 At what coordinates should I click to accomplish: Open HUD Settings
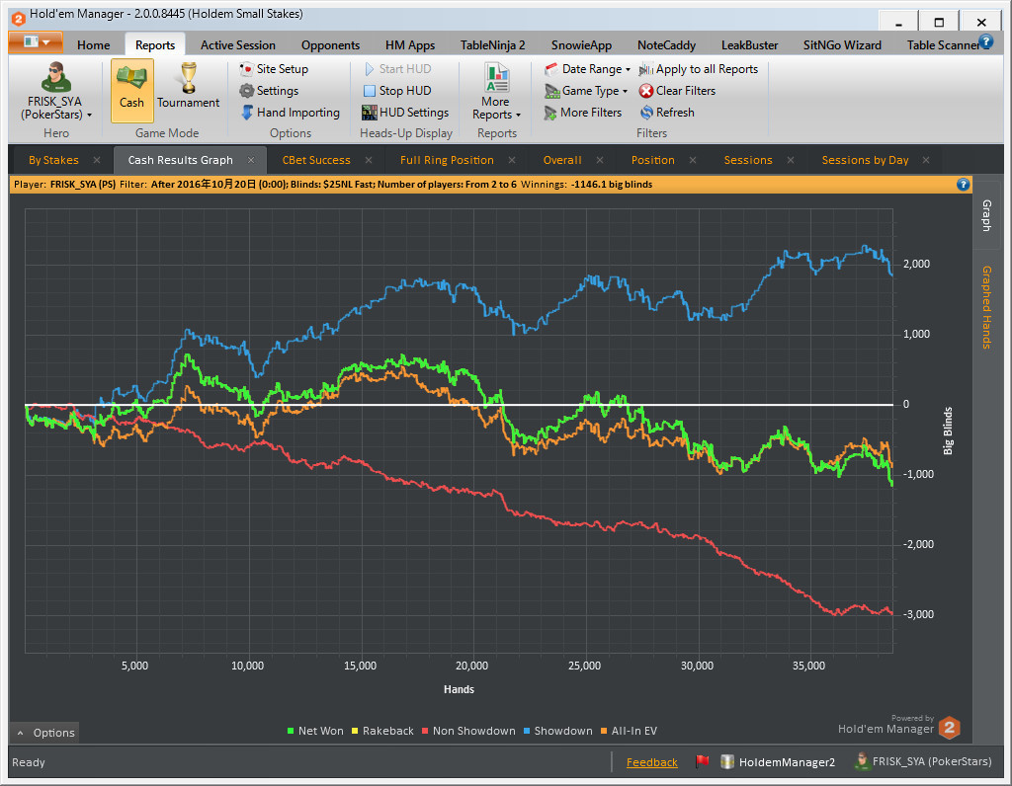pyautogui.click(x=404, y=113)
